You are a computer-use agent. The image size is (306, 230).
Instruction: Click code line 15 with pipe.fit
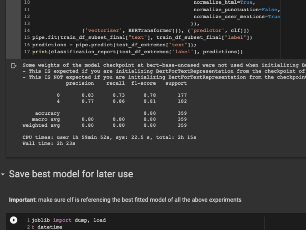click(142, 37)
